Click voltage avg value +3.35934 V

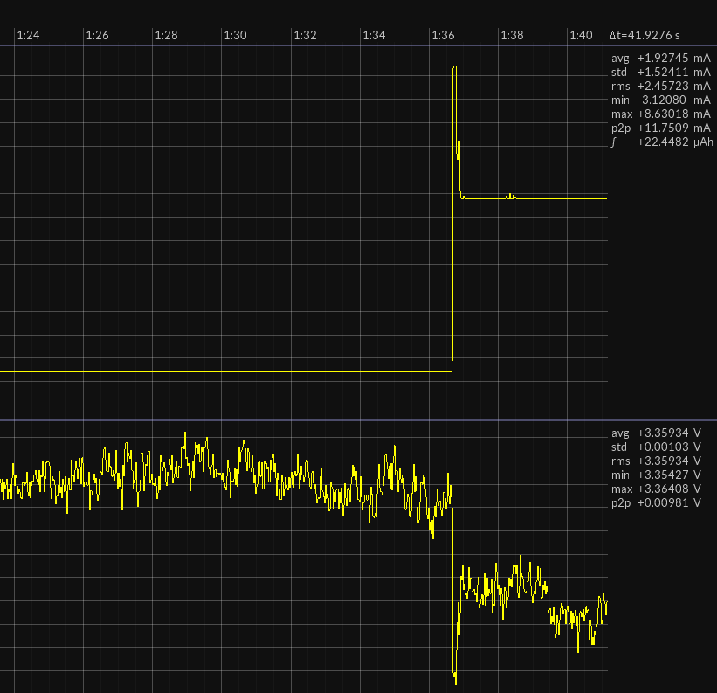669,433
